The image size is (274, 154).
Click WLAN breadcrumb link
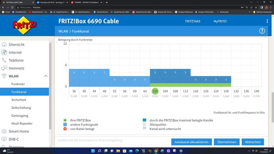[63, 31]
